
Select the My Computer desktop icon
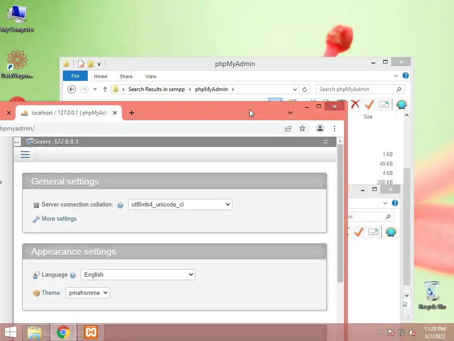pos(17,18)
